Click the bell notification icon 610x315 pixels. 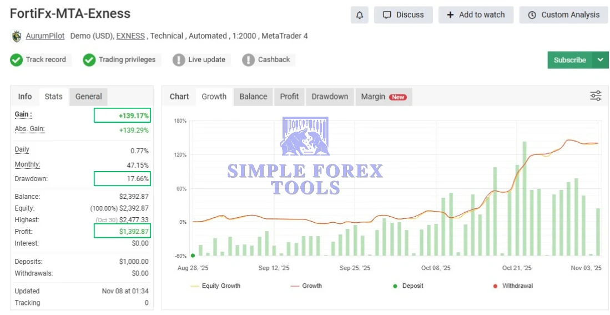point(359,15)
